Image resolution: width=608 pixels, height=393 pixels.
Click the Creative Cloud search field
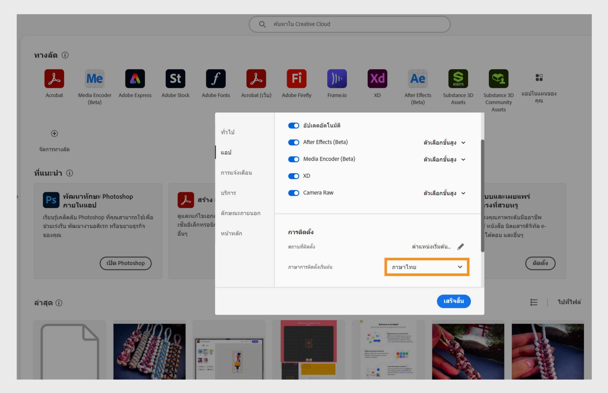click(x=349, y=24)
